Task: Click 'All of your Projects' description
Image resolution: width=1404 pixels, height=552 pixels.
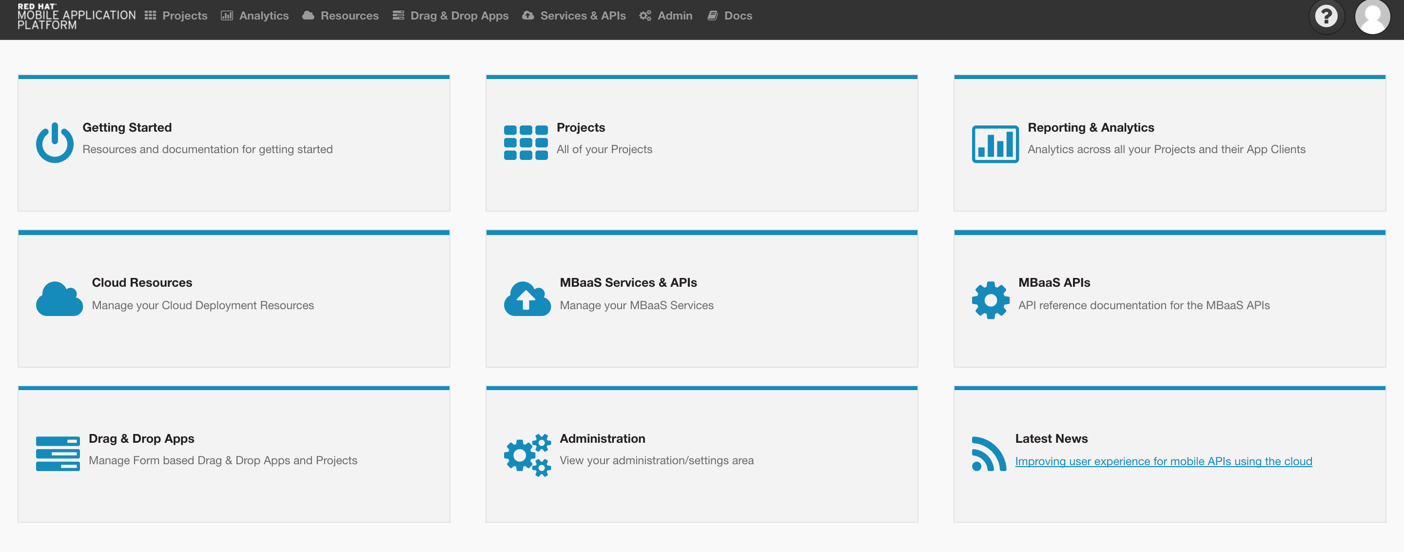Action: pos(604,149)
